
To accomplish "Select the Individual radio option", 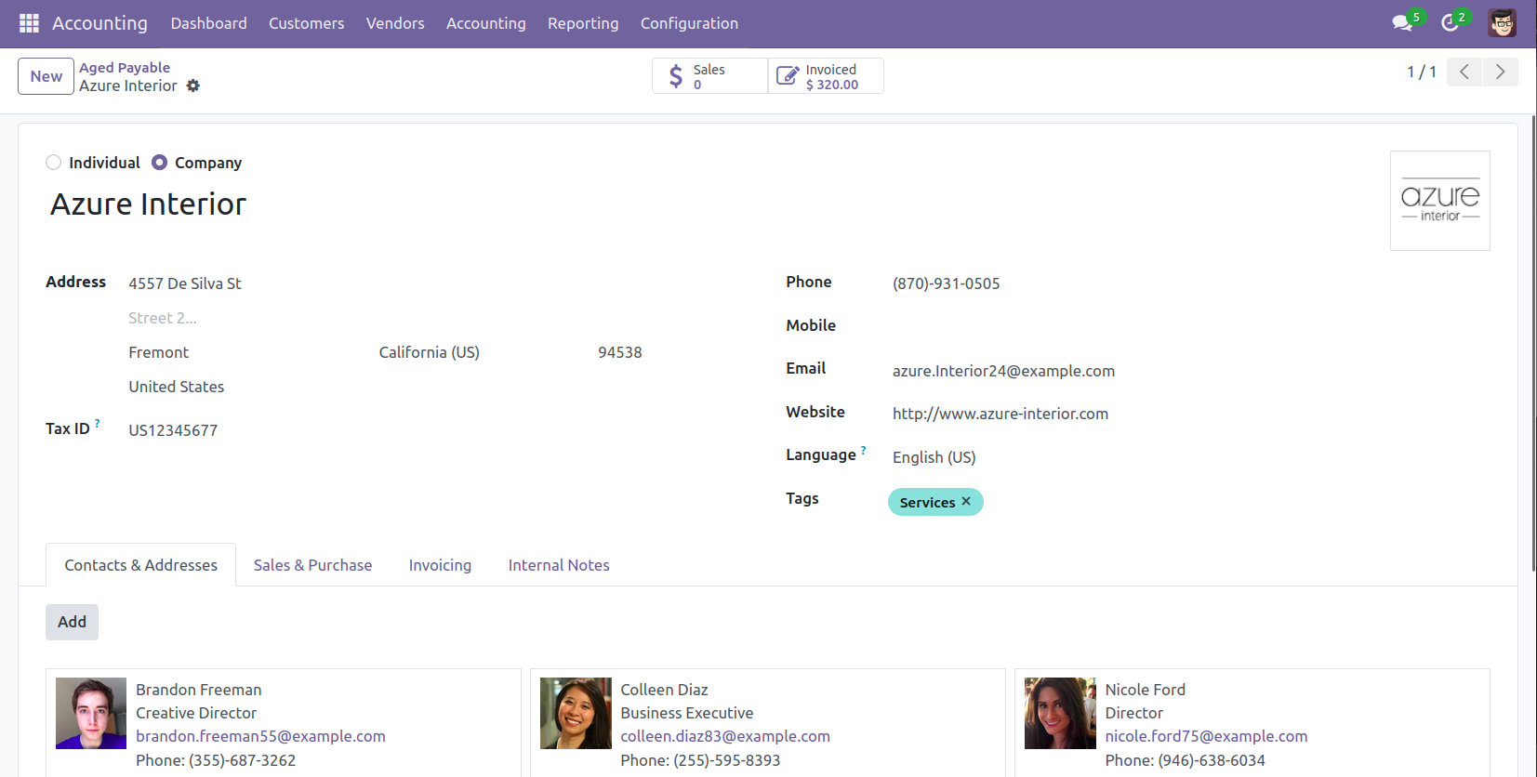I will pyautogui.click(x=54, y=163).
